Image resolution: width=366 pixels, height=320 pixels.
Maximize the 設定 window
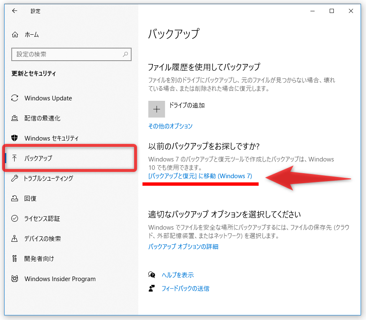pos(332,11)
